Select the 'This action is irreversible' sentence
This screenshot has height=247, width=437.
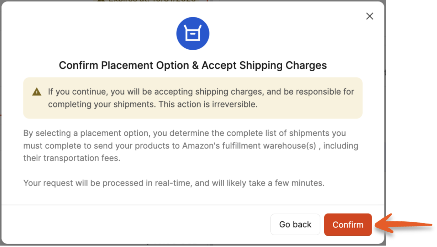pos(208,105)
